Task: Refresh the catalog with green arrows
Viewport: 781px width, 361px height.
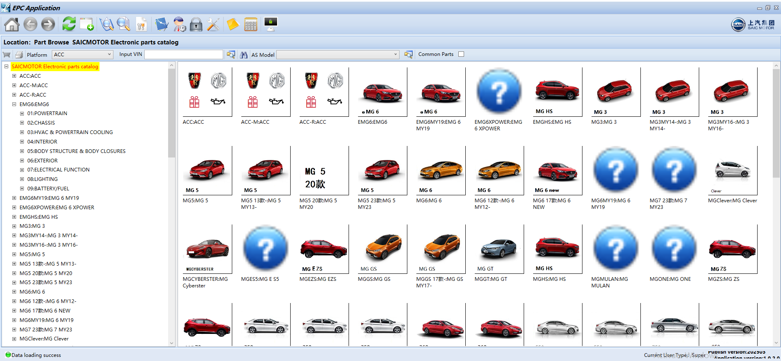Action: 69,24
